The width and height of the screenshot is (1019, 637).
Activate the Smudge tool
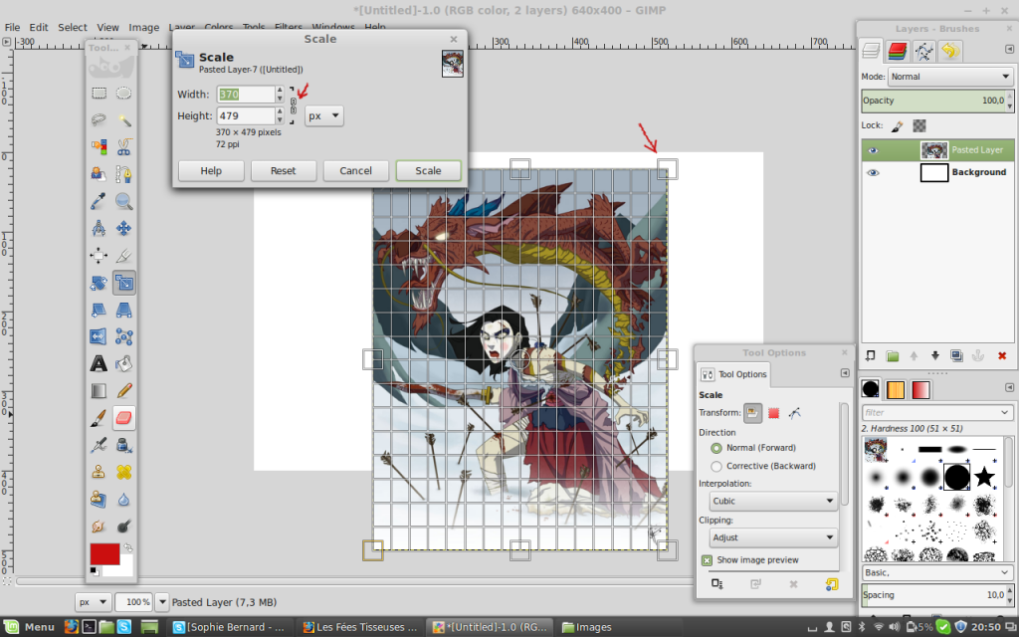click(99, 526)
